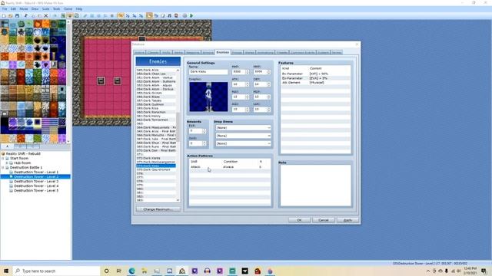Screen dimensions: 492x276
Task: Open Microsoft Edge from the taskbar
Action: point(131,271)
